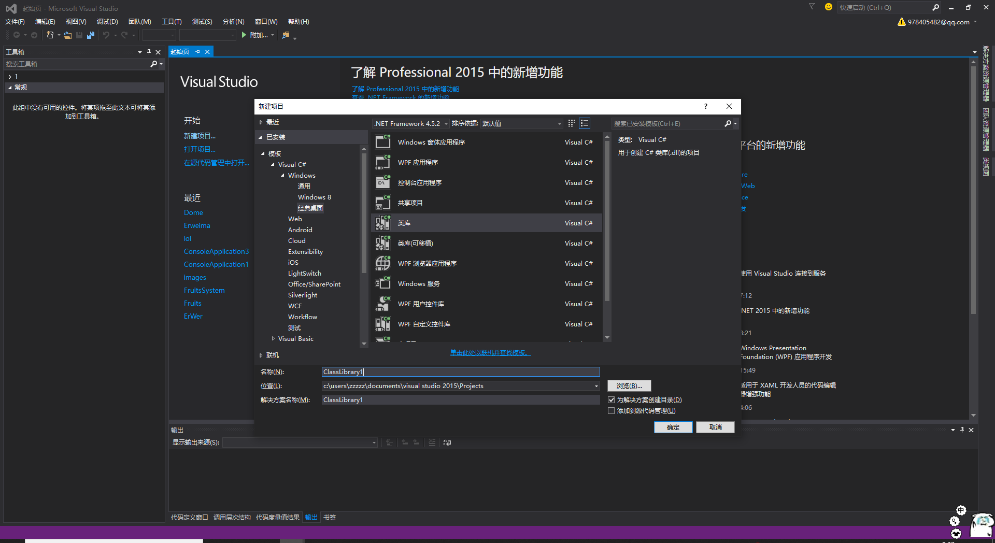
Task: Click the green Start arrow beside 附加
Action: [x=244, y=35]
